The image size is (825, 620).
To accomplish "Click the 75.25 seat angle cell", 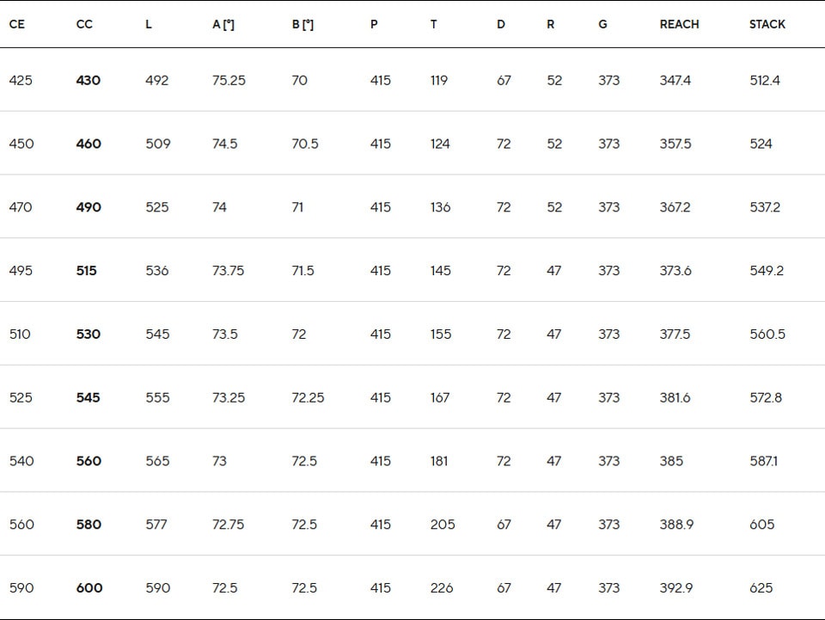I will [x=229, y=80].
